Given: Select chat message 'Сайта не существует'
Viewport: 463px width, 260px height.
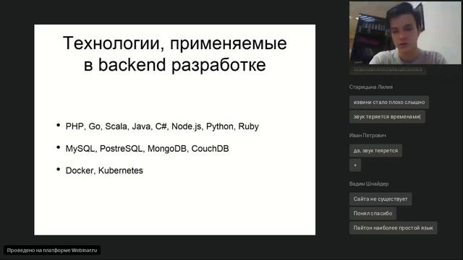Looking at the screenshot, I should point(381,199).
